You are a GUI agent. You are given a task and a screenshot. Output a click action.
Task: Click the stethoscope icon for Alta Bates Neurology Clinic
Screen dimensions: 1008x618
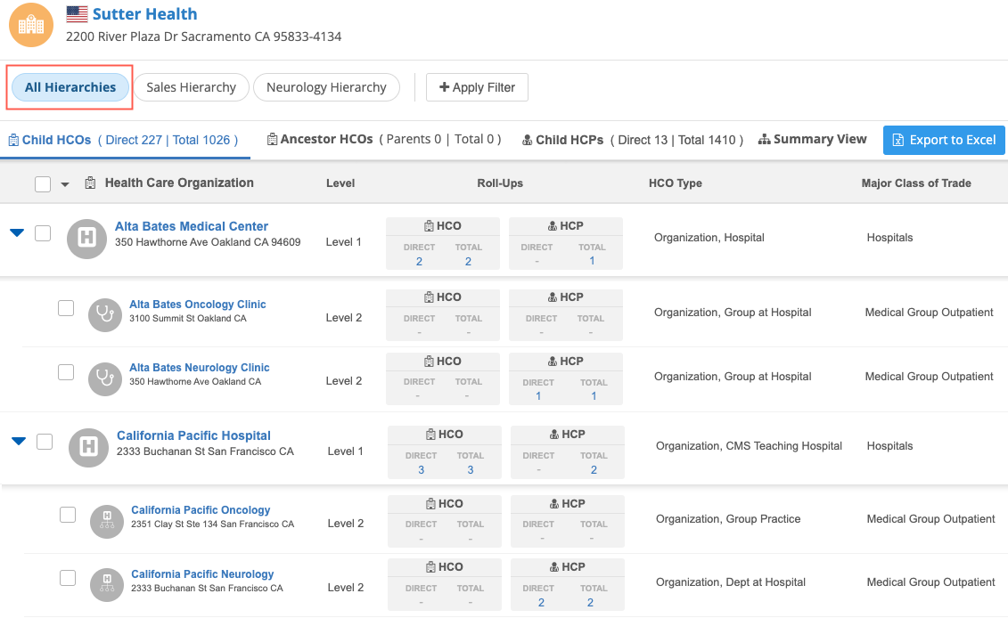105,378
